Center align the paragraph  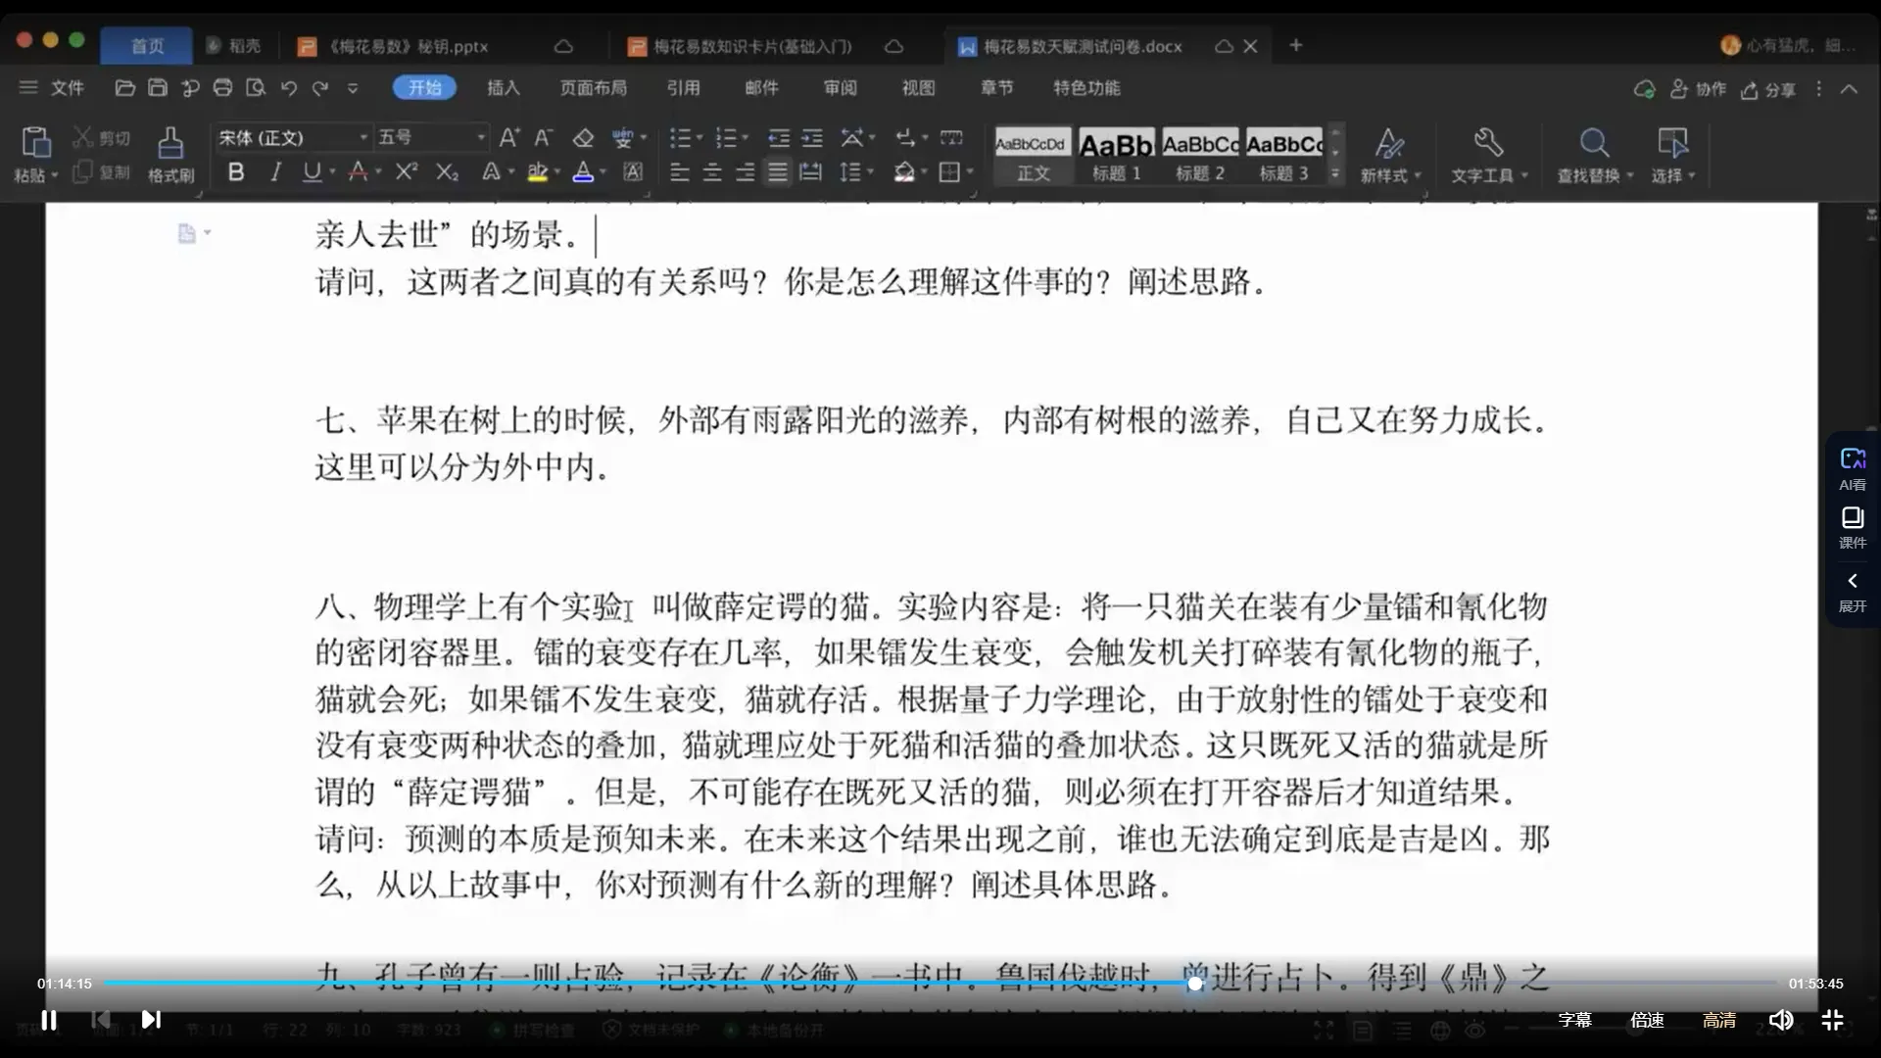(x=712, y=172)
